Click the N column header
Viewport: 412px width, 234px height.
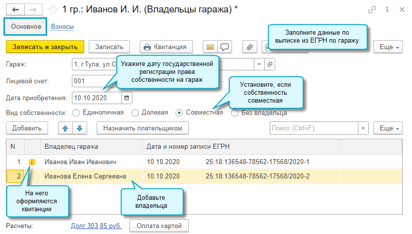click(x=15, y=147)
